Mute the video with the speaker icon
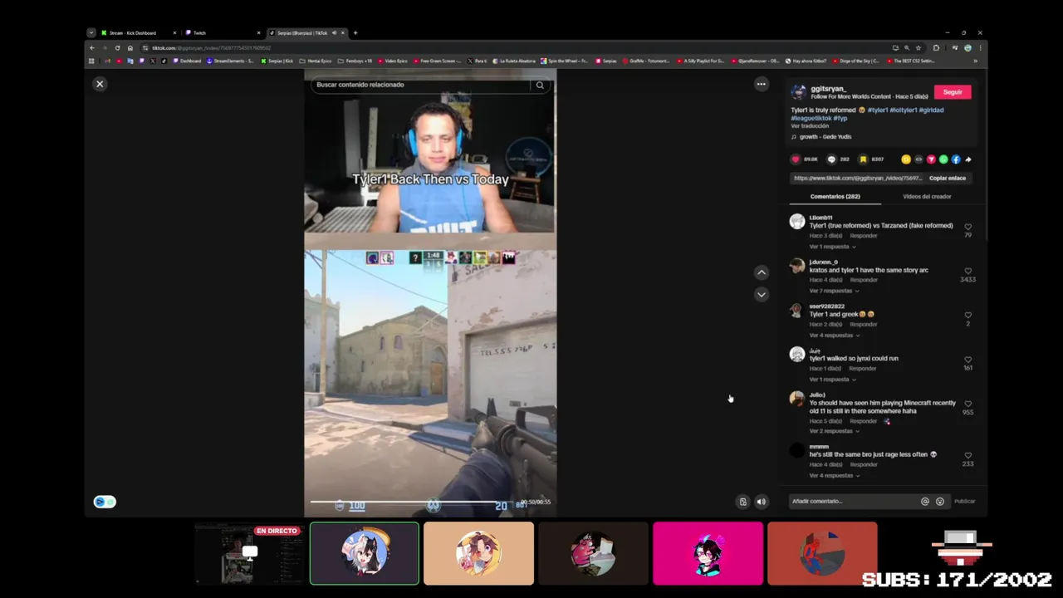The image size is (1063, 598). [761, 502]
